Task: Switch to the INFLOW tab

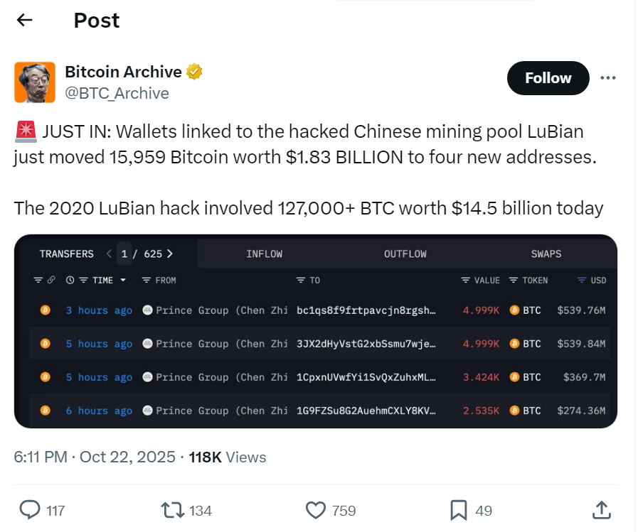Action: click(x=264, y=254)
